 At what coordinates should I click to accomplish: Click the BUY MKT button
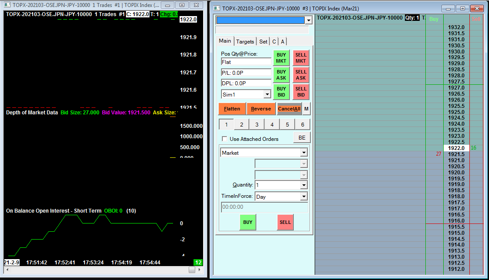[x=281, y=58]
